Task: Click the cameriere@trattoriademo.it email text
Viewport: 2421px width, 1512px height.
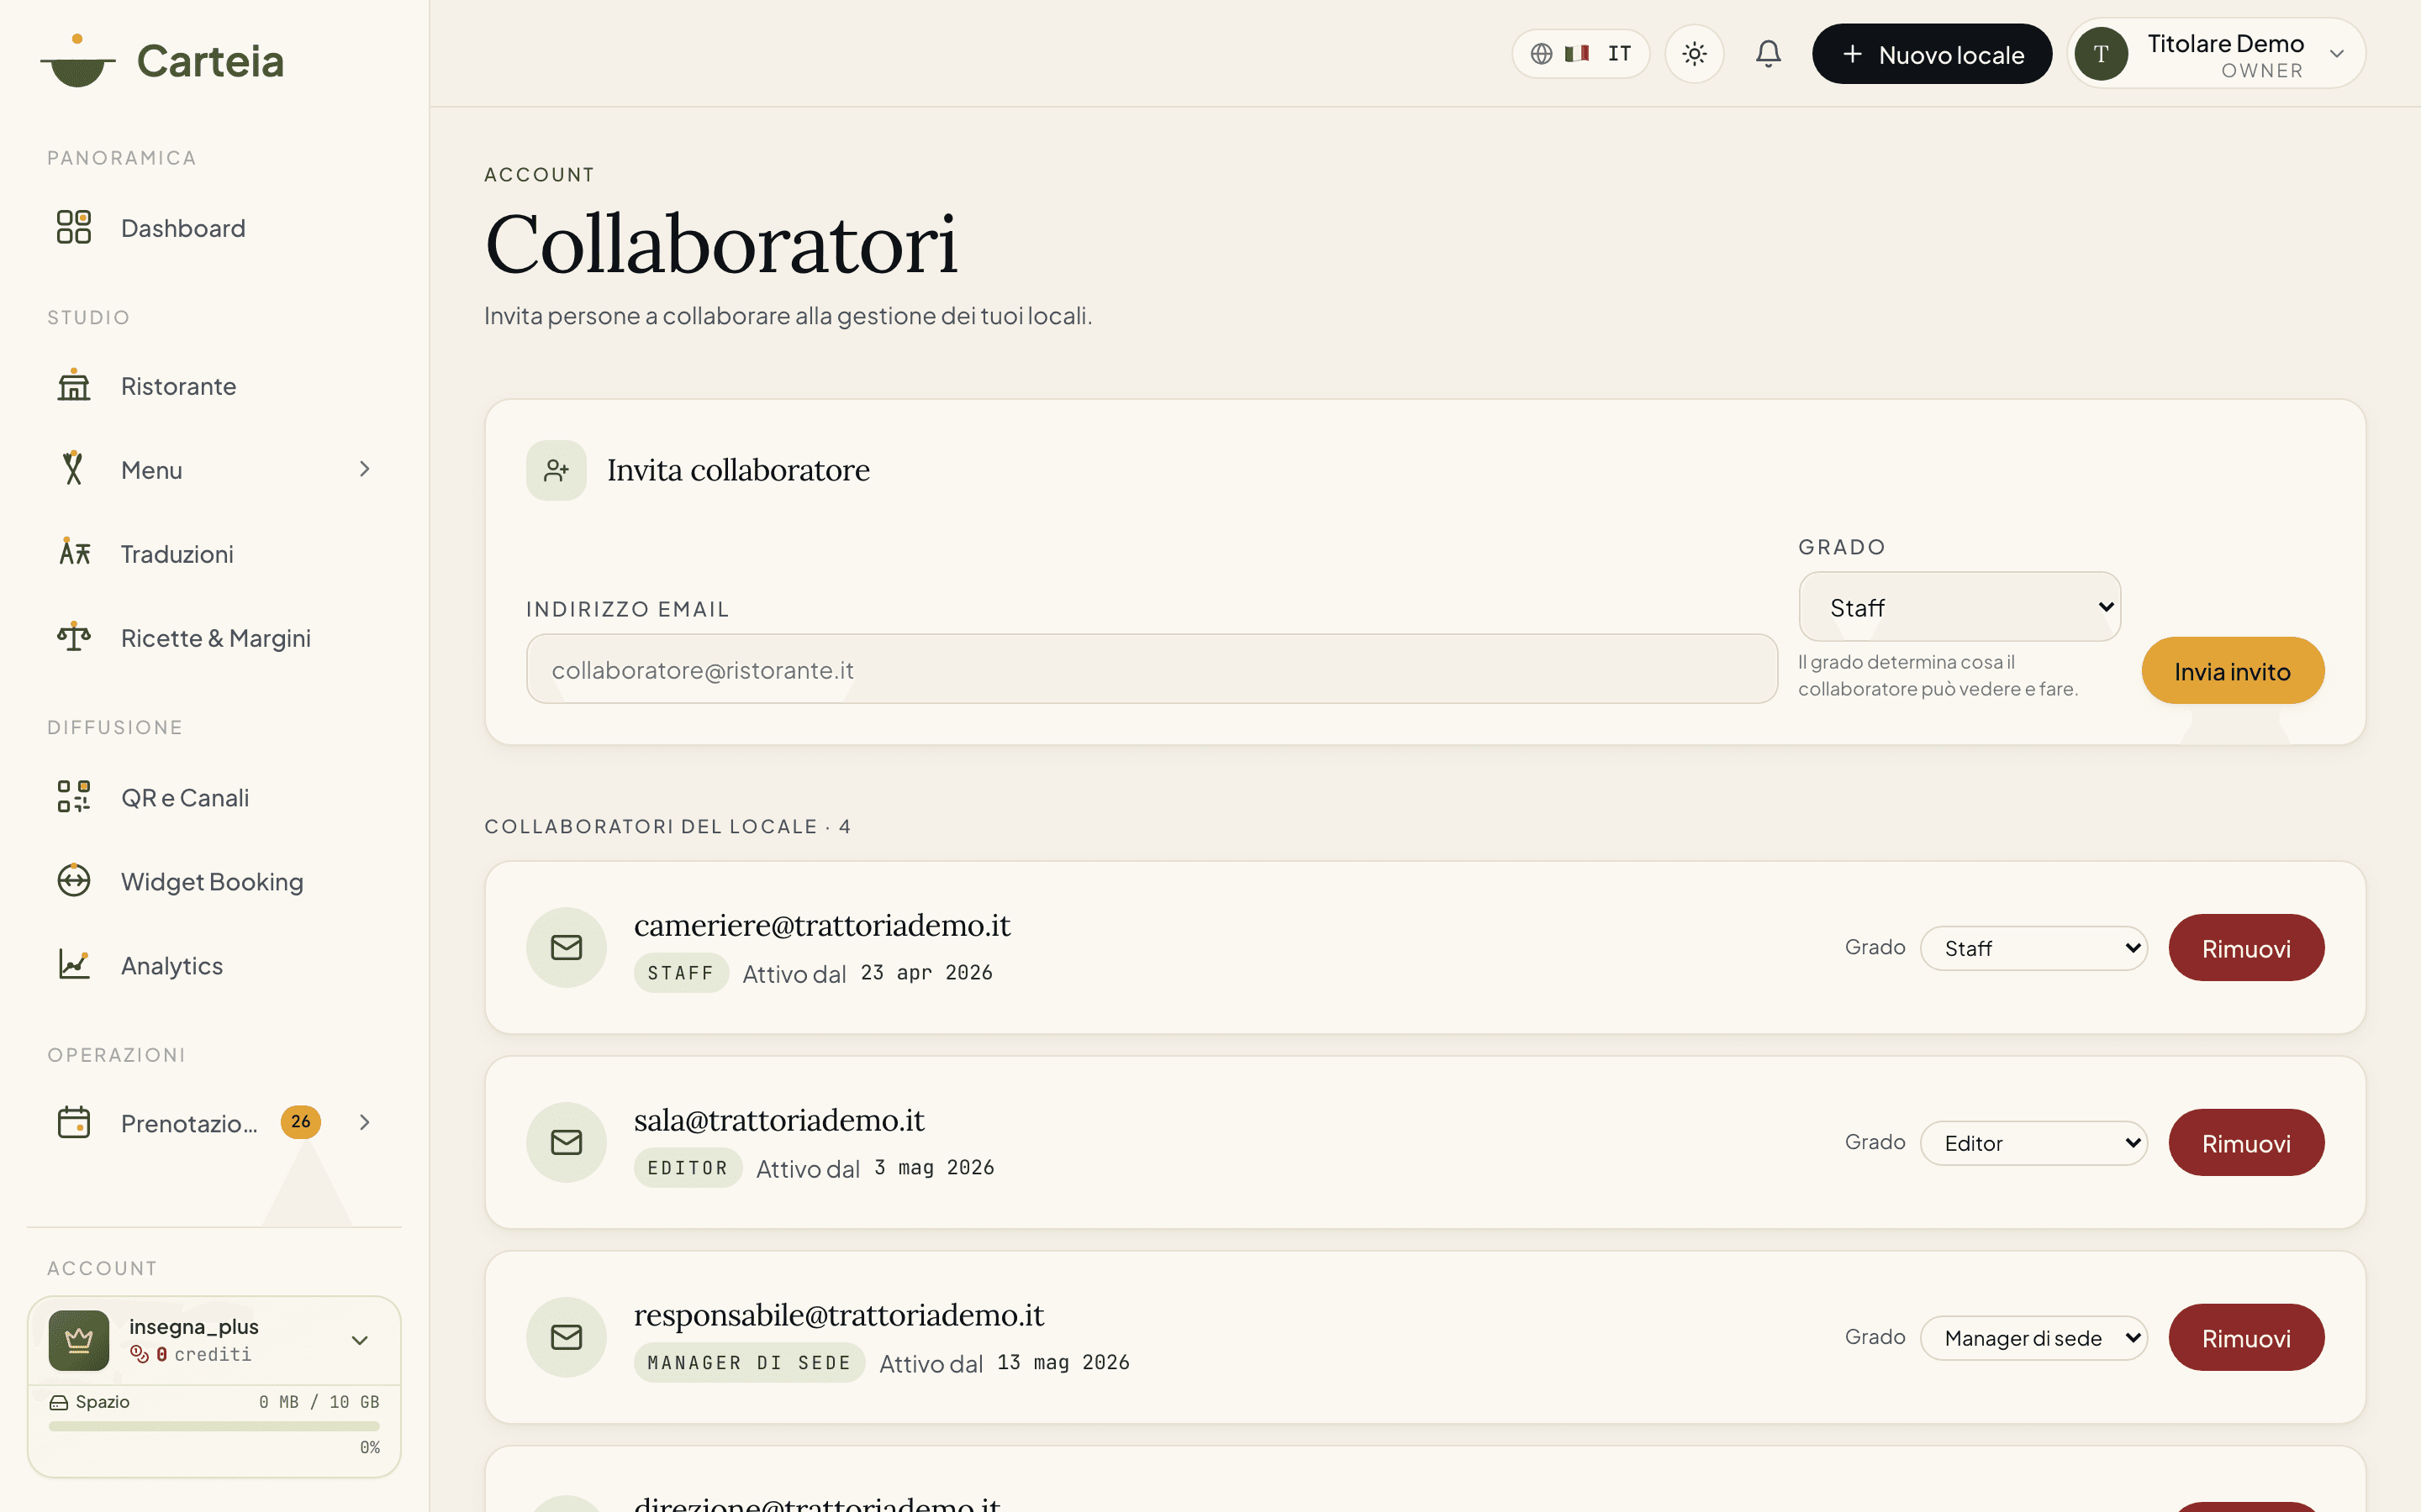Action: coord(822,925)
